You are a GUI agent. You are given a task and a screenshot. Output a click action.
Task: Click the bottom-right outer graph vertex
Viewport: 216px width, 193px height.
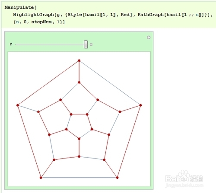click(x=117, y=177)
